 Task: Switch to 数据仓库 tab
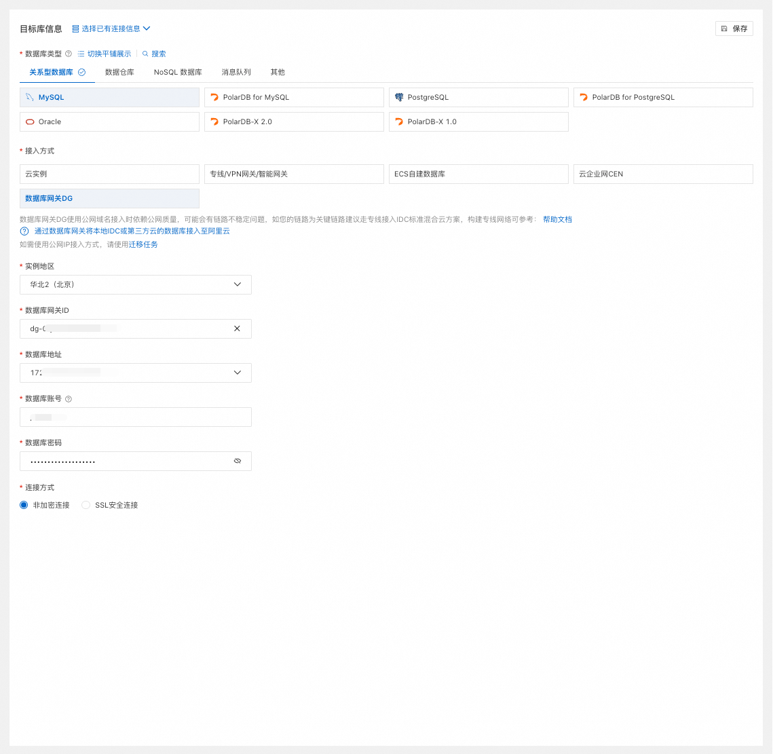click(x=119, y=72)
